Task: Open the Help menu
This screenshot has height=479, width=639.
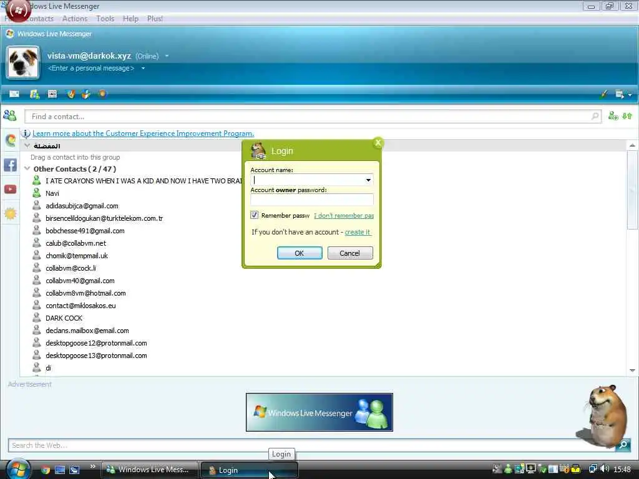Action: point(130,19)
